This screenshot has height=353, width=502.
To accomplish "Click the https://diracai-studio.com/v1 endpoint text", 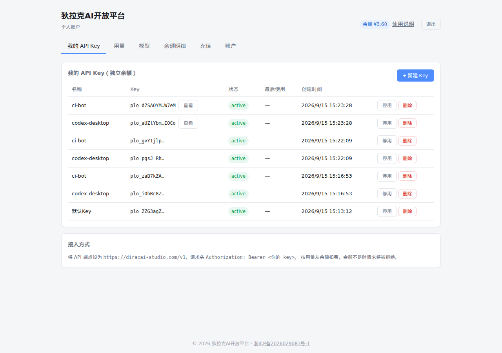I will [x=144, y=257].
